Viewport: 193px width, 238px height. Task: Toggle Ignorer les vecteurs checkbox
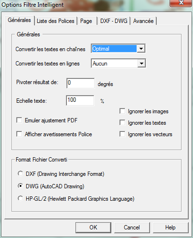(122, 134)
